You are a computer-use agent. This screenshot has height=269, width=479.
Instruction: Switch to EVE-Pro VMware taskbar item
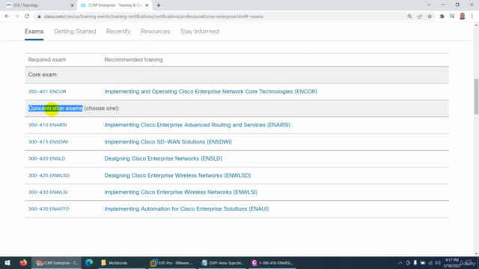[172, 263]
